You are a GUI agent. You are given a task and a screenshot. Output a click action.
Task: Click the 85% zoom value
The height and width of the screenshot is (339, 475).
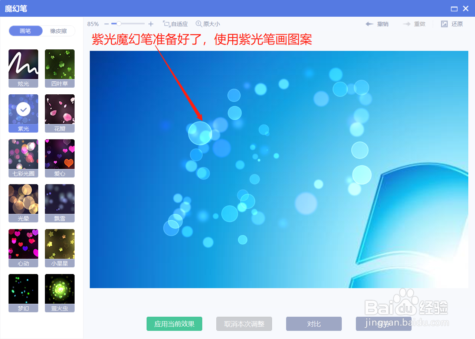coord(93,24)
